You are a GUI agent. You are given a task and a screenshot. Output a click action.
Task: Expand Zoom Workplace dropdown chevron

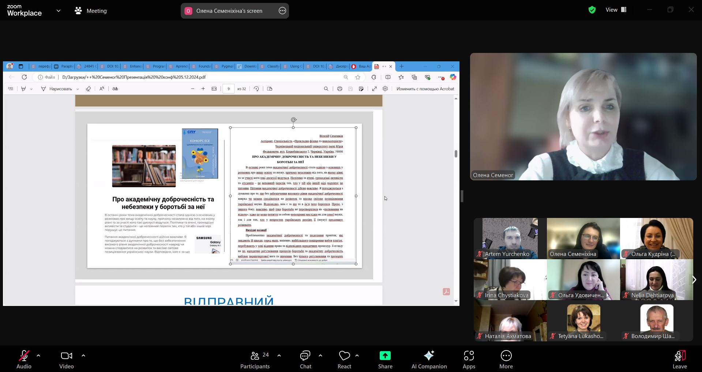pos(59,11)
